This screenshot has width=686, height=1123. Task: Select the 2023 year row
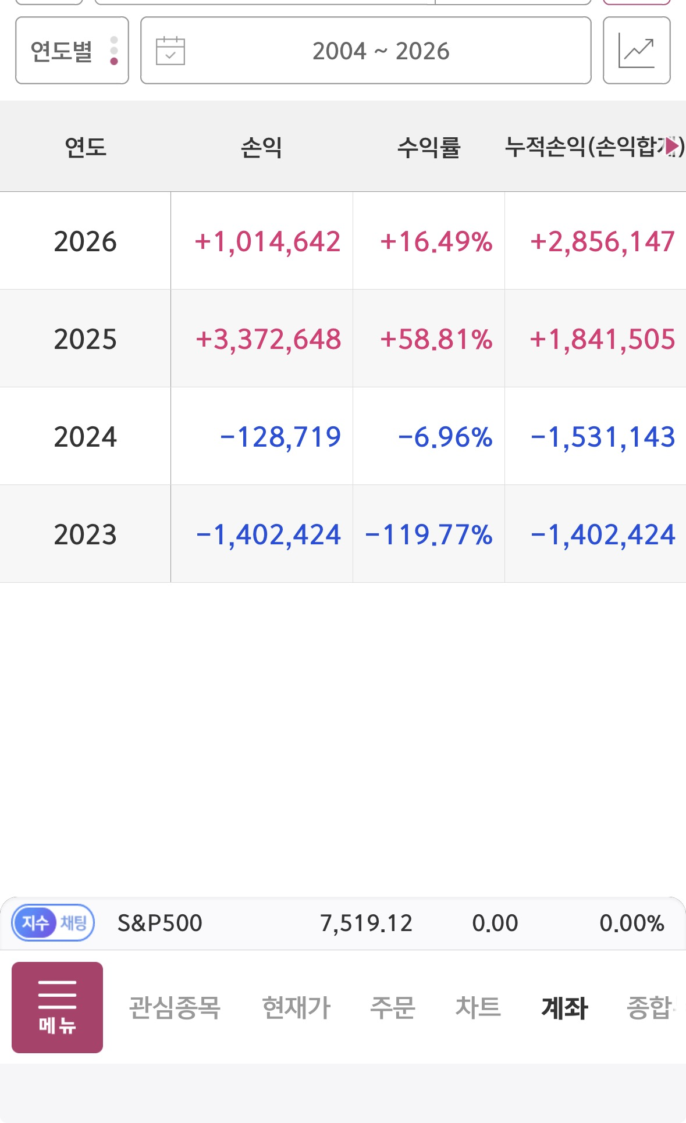pyautogui.click(x=343, y=534)
